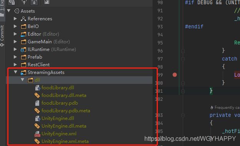Viewport: 240px width, 146px height.
Task: Click the file page toolbar icon
Action: pyautogui.click(x=47, y=2)
